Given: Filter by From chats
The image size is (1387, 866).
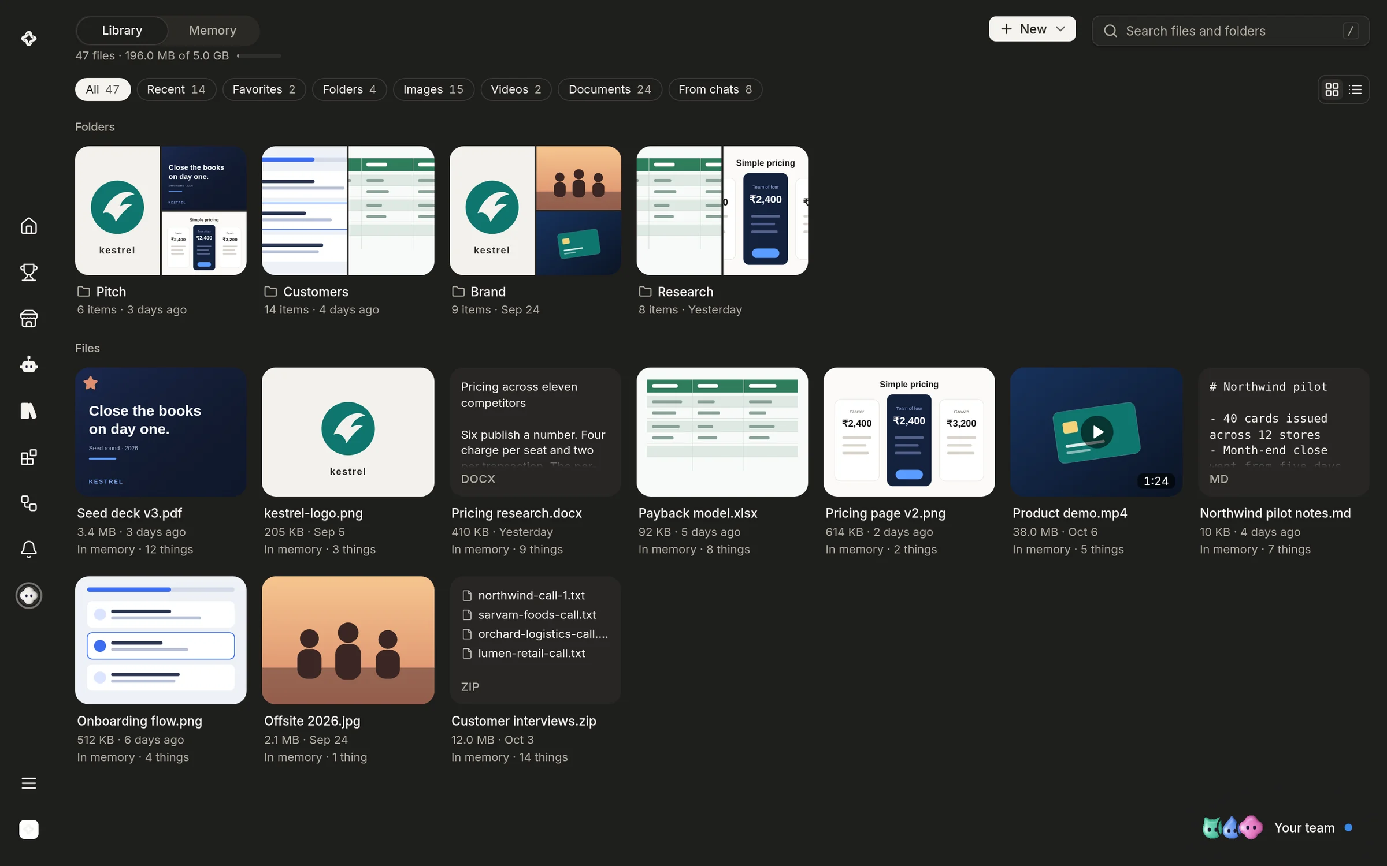Looking at the screenshot, I should pos(715,89).
